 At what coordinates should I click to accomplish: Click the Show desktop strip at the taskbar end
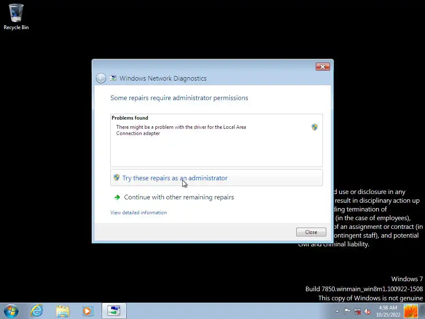pyautogui.click(x=422, y=311)
